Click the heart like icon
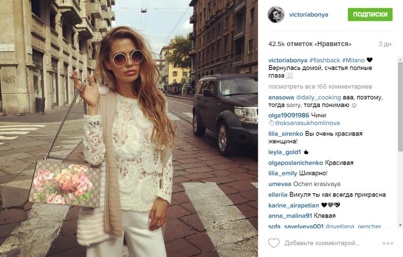This screenshot has height=257, width=403. click(x=274, y=243)
